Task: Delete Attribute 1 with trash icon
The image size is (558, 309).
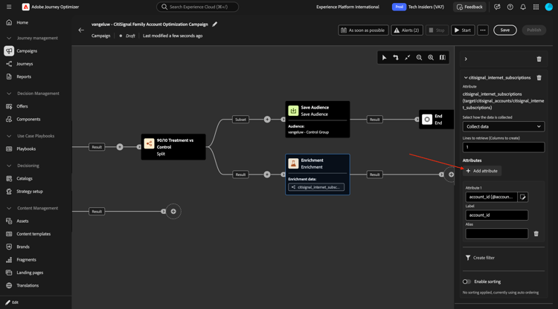Action: tap(536, 234)
